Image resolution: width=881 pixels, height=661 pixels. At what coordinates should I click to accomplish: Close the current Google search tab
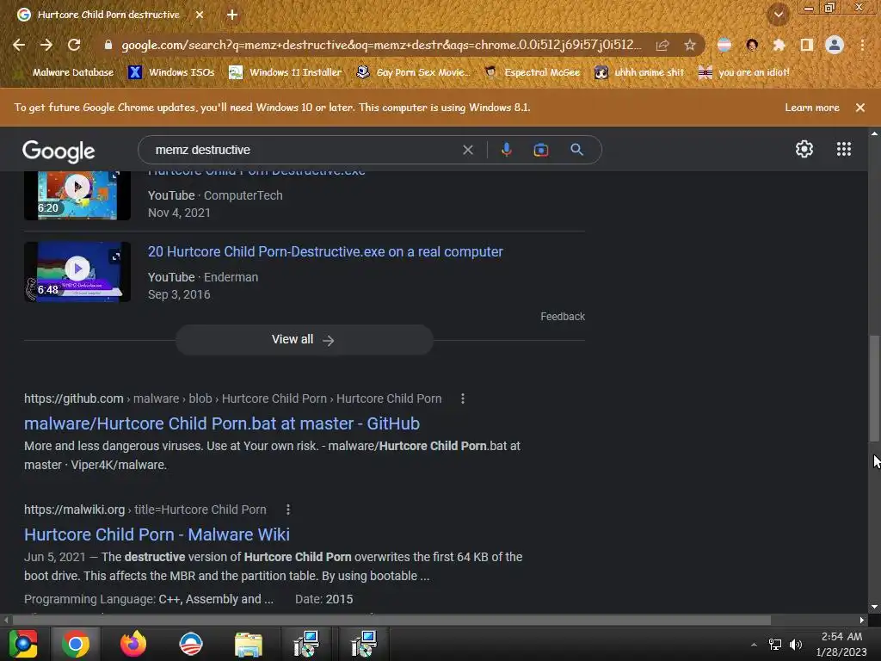point(200,15)
